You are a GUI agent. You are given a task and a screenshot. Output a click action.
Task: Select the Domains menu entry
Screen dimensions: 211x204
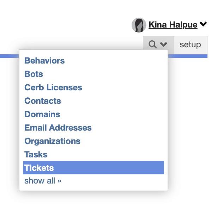42,114
